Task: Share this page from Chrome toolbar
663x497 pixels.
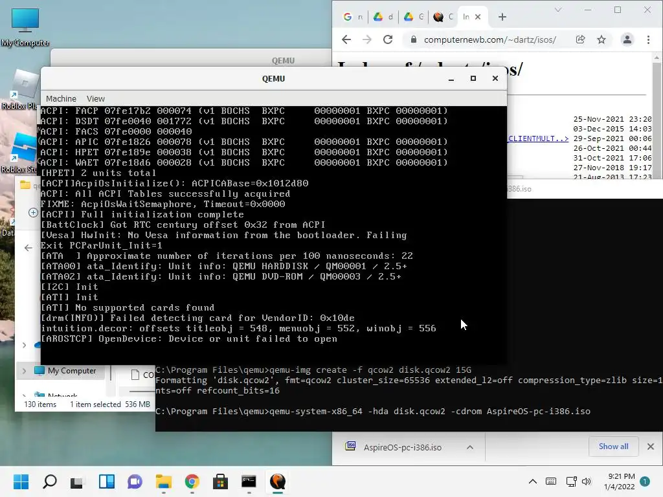Action: click(x=581, y=39)
